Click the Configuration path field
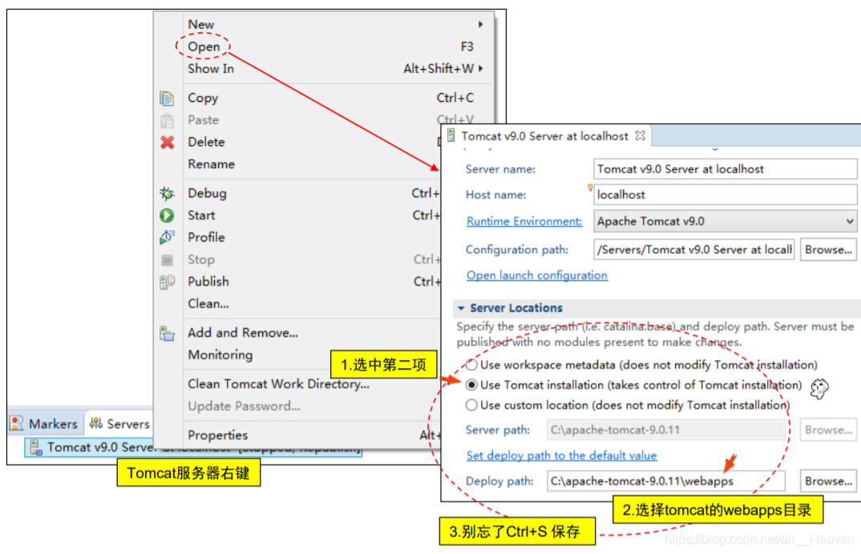This screenshot has height=554, width=861. (x=693, y=250)
